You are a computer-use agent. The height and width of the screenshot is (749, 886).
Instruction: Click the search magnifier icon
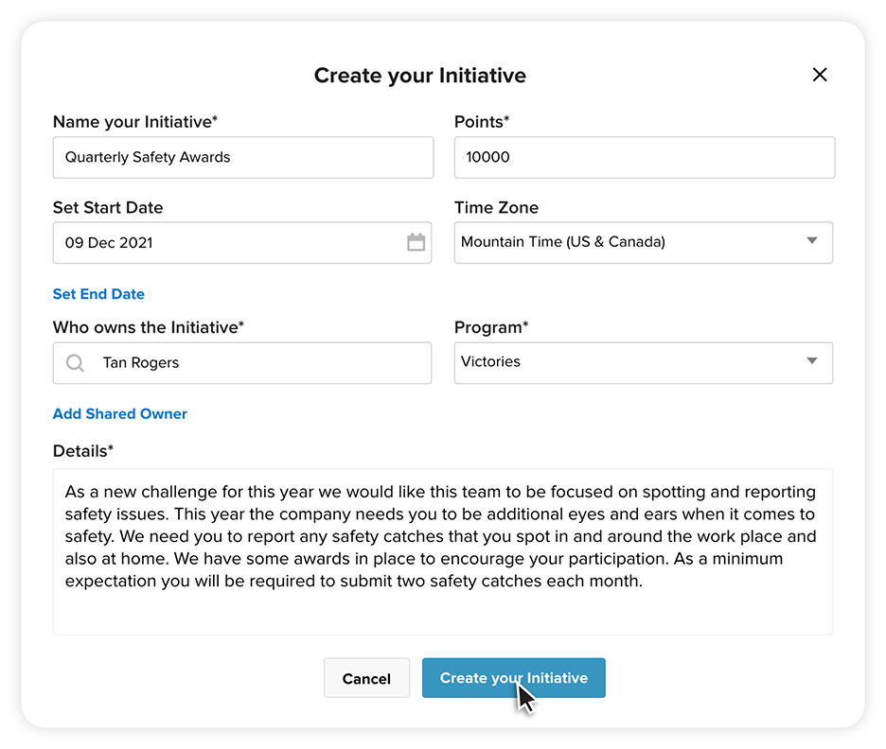coord(75,363)
